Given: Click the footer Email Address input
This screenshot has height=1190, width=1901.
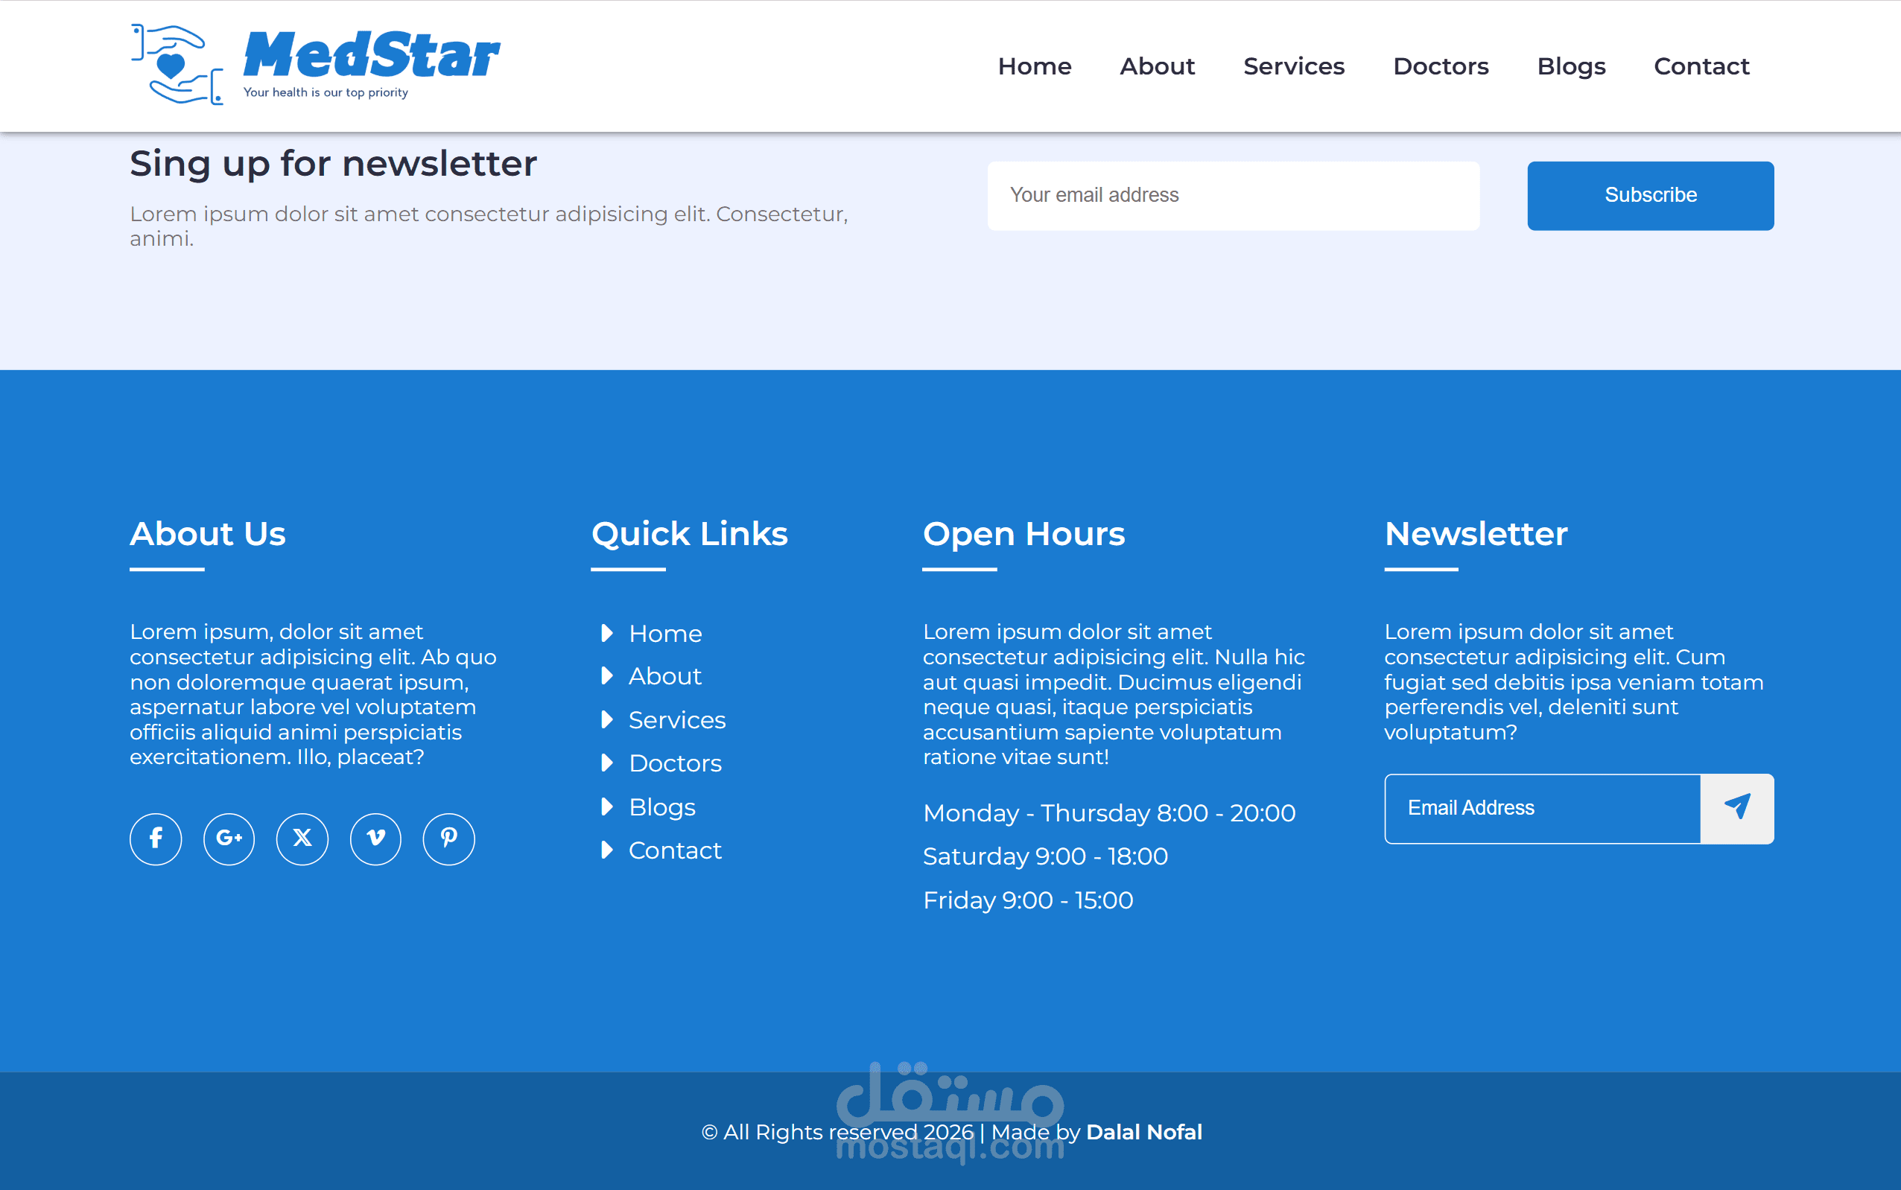Looking at the screenshot, I should tap(1542, 808).
